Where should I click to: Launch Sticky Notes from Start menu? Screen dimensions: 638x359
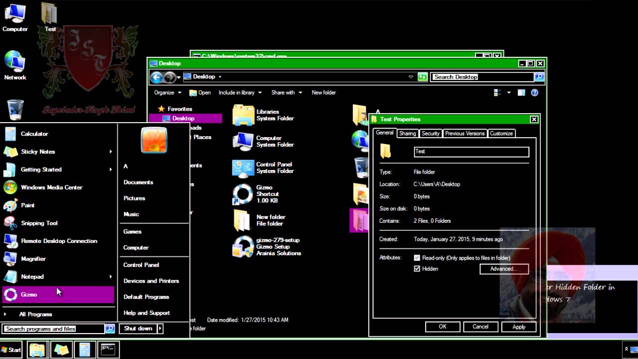pyautogui.click(x=58, y=152)
